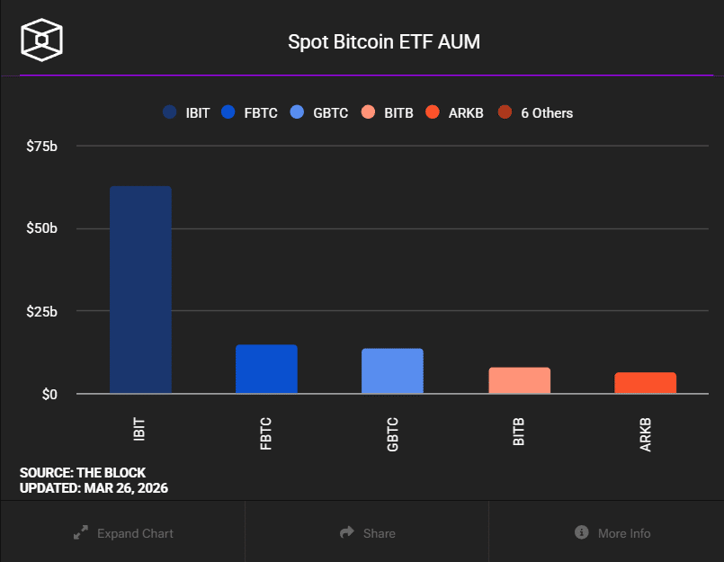The height and width of the screenshot is (562, 724).
Task: Click the expand arrows icon
Action: (81, 532)
